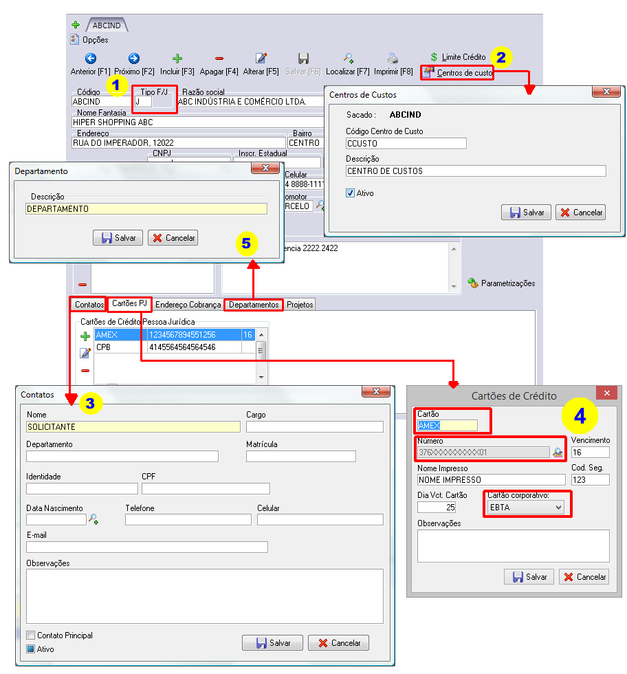Switch to the Projetos tab
Viewport: 627px width, 674px height.
300,304
